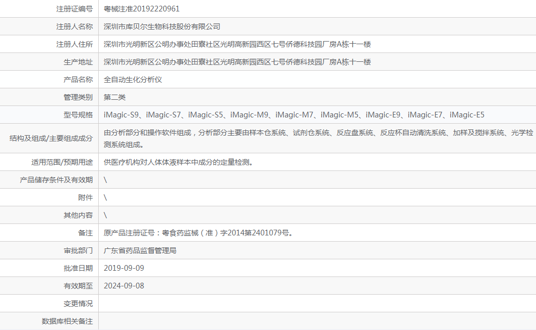
Task: Click the backslash value in 产品储存条件及有效期 row
Action: coord(106,180)
